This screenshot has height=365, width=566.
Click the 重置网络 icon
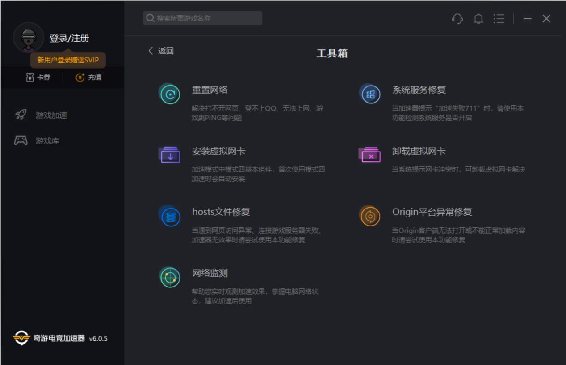pos(170,94)
